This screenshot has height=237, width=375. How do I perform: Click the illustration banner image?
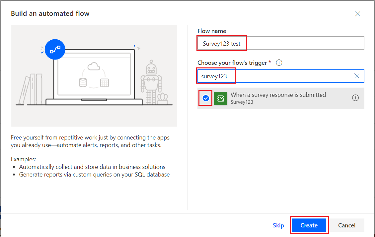pyautogui.click(x=94, y=75)
